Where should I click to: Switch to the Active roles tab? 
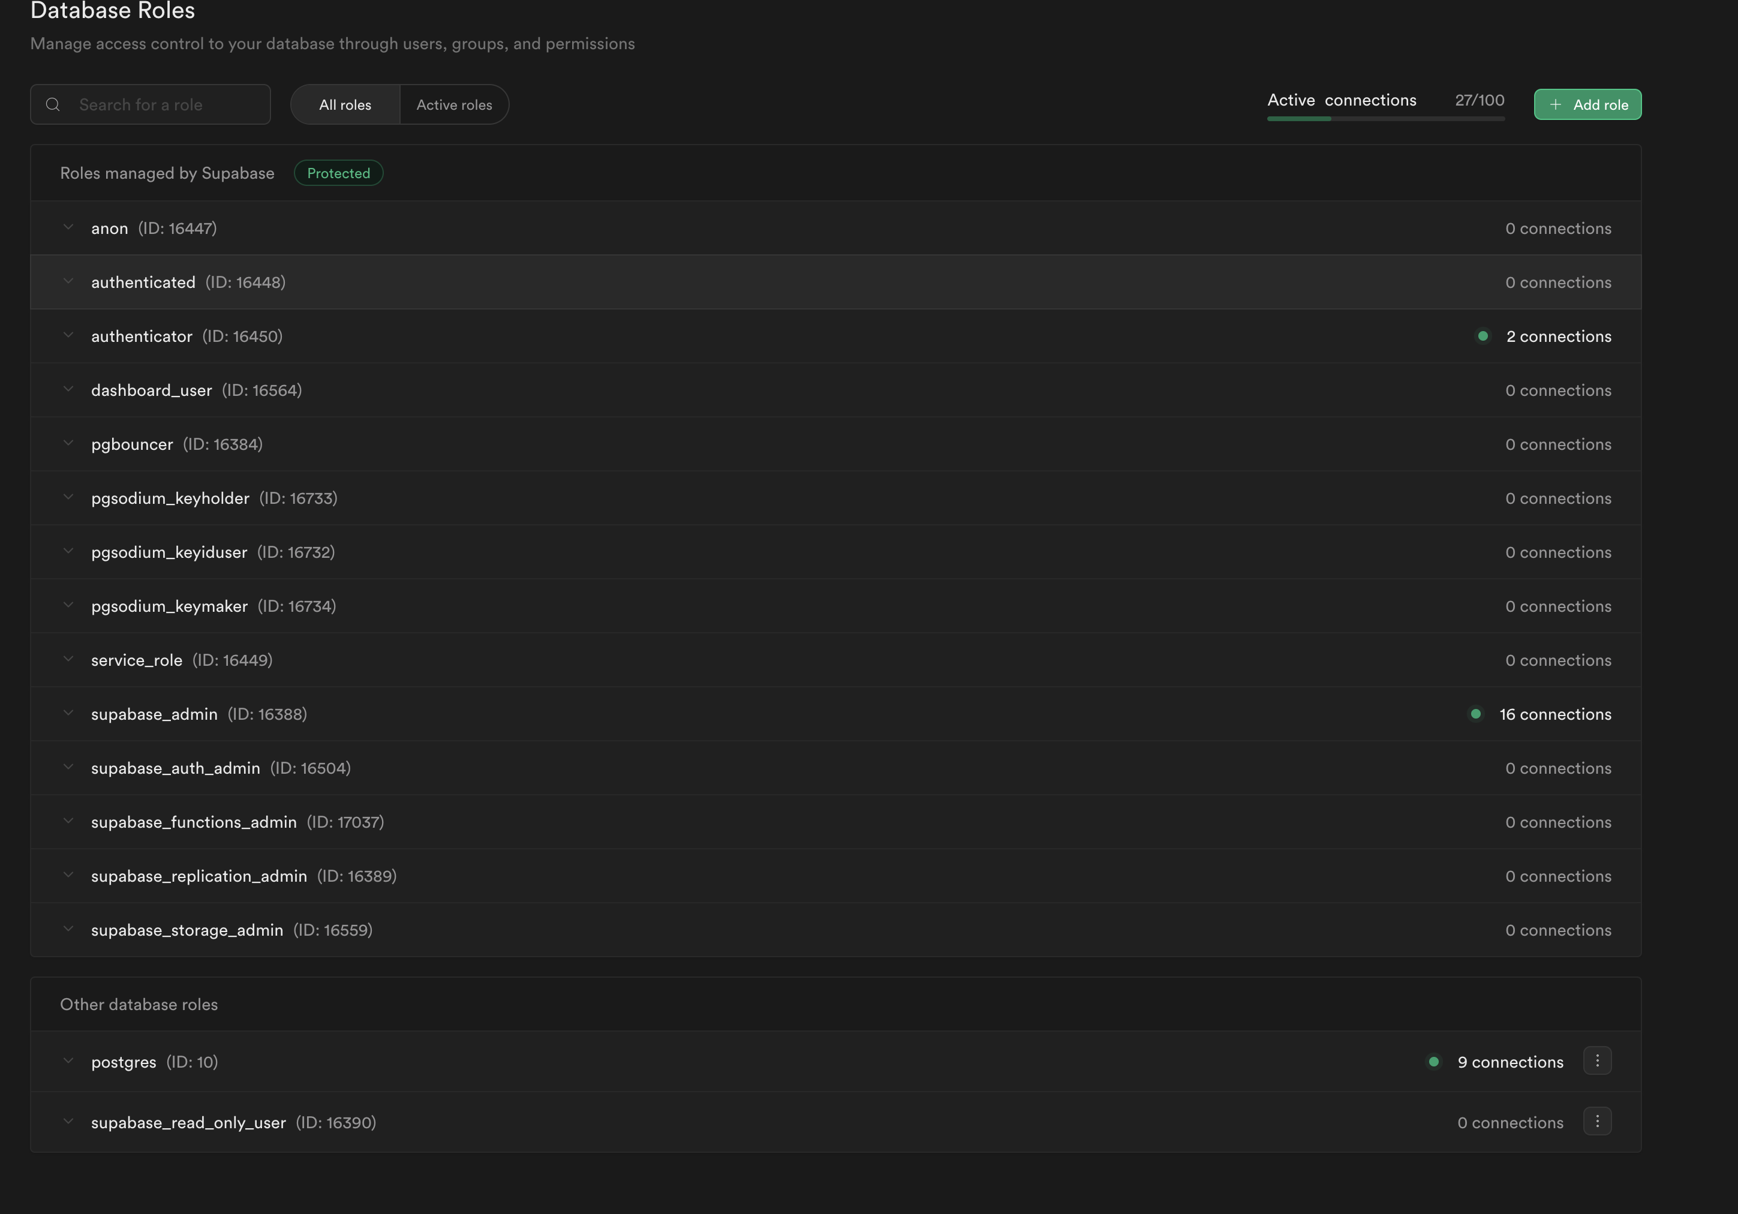pos(453,104)
